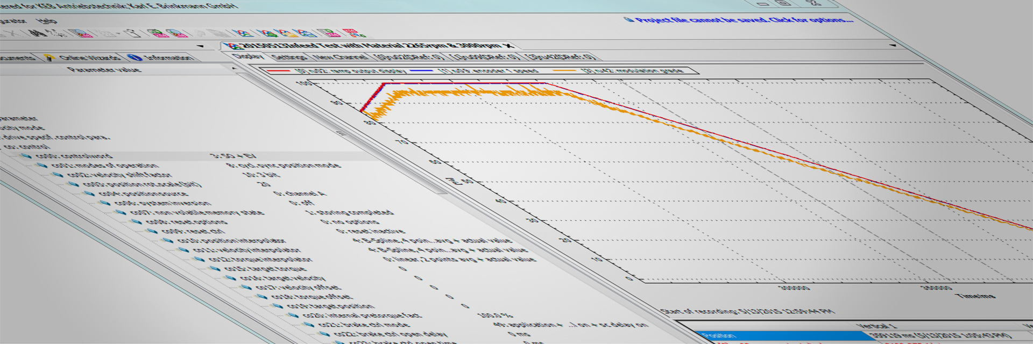Select the co02: velocity shift factor row
The image size is (1033, 344).
124,175
